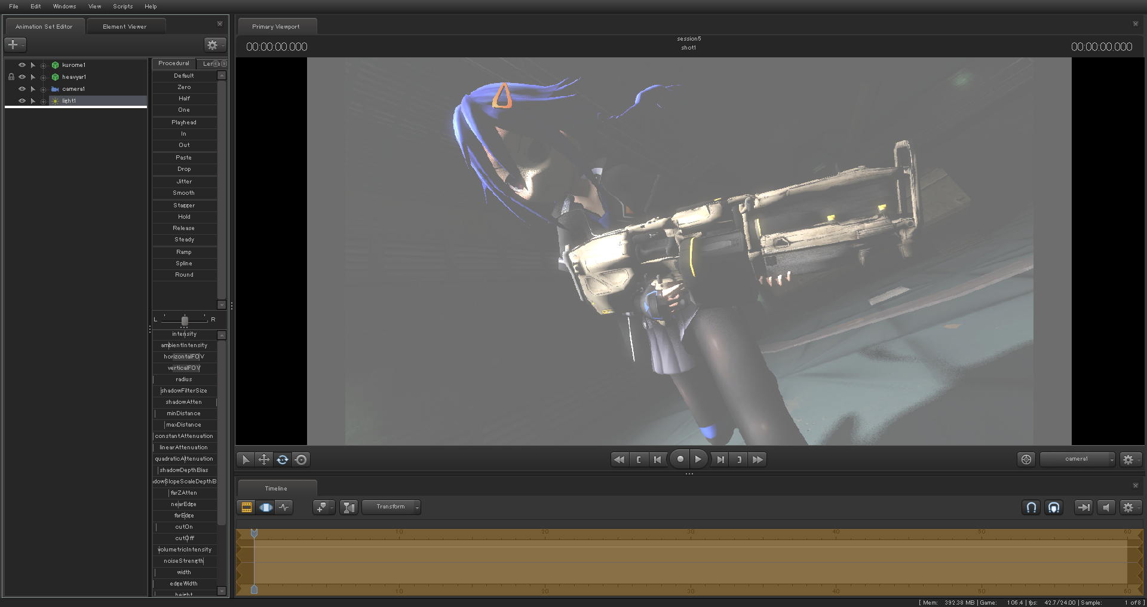Click the jump-to-end arrow icon in timeline
Screen dimensions: 1147x607
(x=1083, y=507)
